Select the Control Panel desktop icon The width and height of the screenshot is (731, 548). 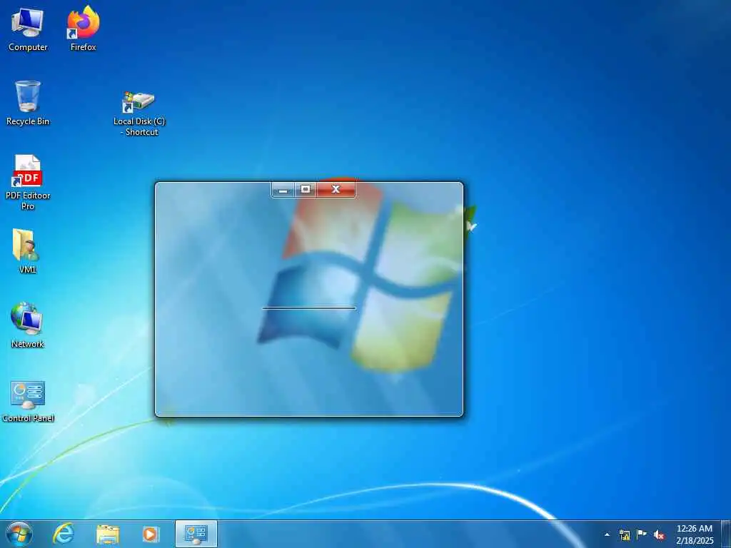[28, 401]
